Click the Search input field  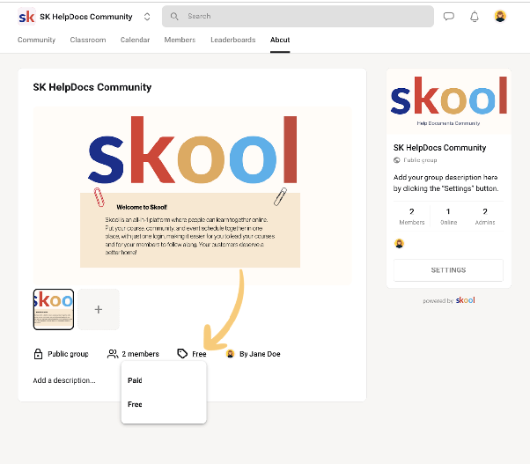point(298,16)
